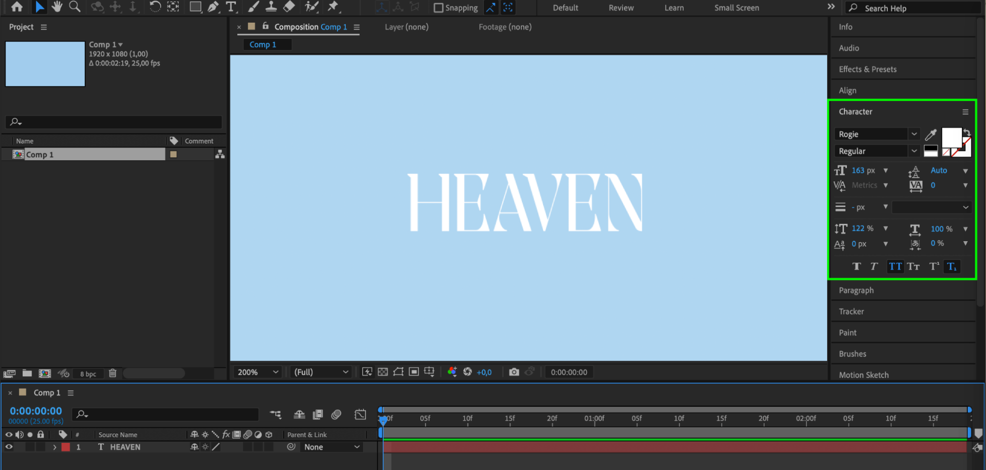986x470 pixels.
Task: Click the eyedropper in Character panel
Action: (931, 134)
